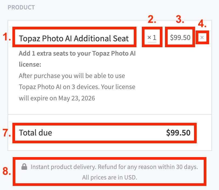Click the red annotation number 2
The height and width of the screenshot is (190, 219).
pos(152,20)
